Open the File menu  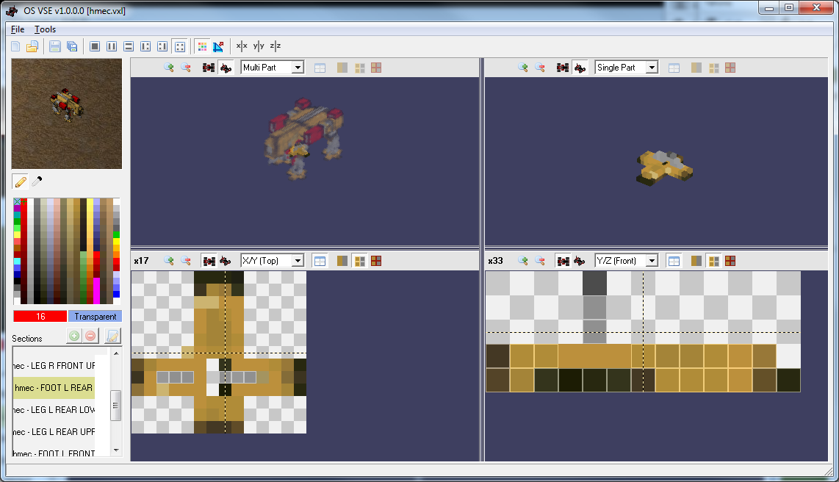click(x=17, y=29)
